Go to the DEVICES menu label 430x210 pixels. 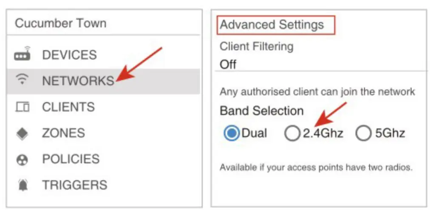69,55
